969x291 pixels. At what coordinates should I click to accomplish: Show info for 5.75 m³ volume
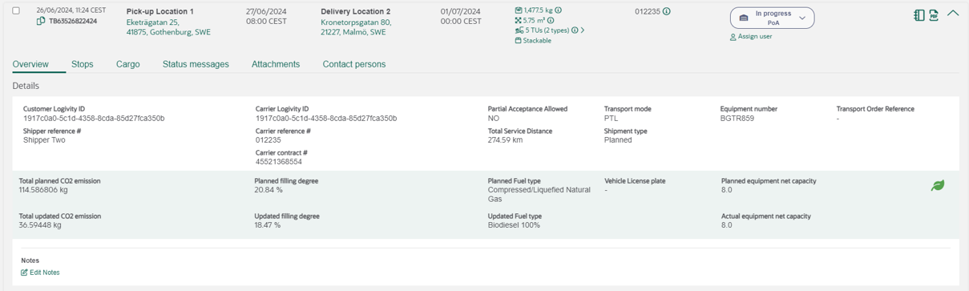[551, 20]
